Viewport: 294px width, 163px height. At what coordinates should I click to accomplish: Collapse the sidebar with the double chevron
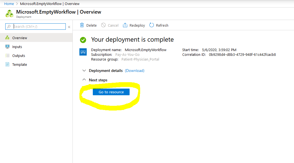[x=69, y=27]
